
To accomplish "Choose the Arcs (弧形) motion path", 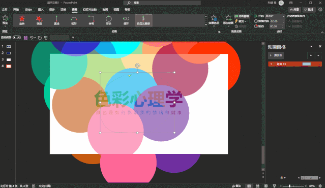I will point(74,20).
